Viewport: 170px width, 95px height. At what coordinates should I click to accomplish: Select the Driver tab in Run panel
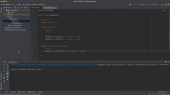(13, 62)
